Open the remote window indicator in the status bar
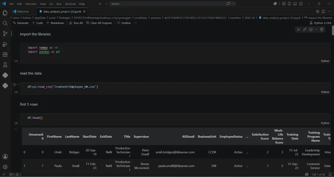Screen dimensions: 334x177 click(x=4, y=174)
